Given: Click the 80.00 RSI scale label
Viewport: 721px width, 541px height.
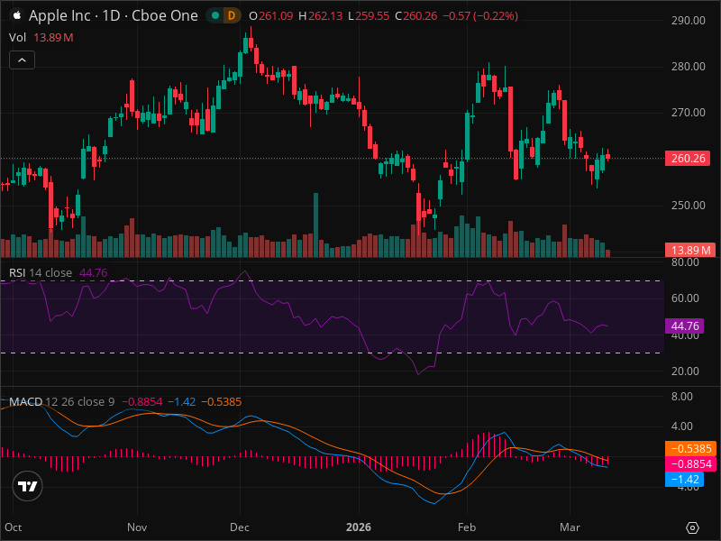Looking at the screenshot, I should (x=685, y=262).
